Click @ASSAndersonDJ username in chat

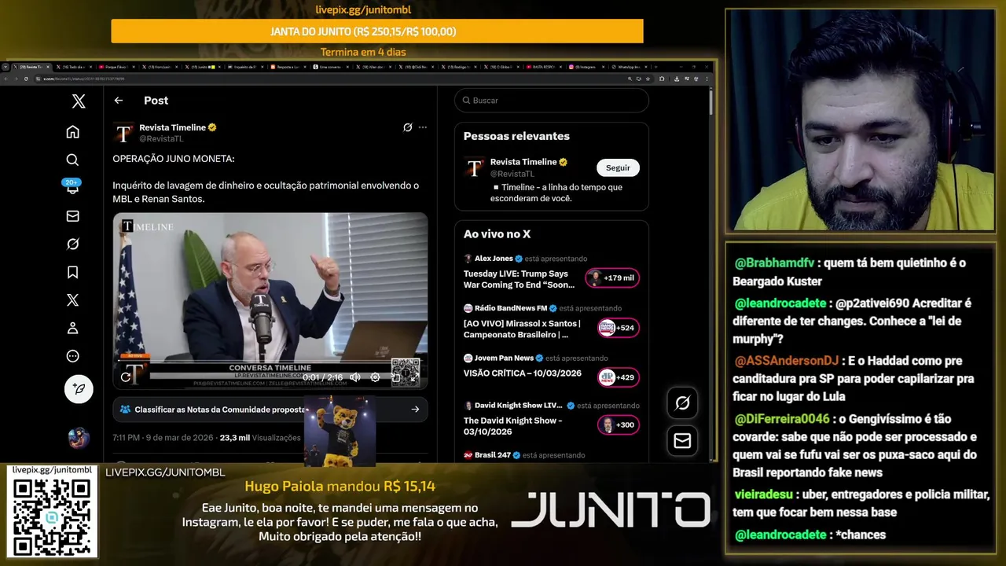tap(787, 361)
